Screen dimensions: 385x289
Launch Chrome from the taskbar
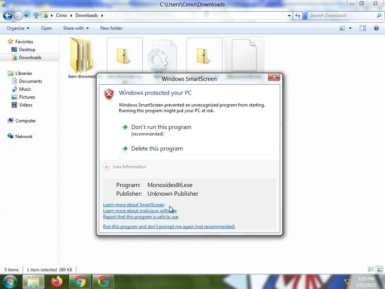pos(80,281)
